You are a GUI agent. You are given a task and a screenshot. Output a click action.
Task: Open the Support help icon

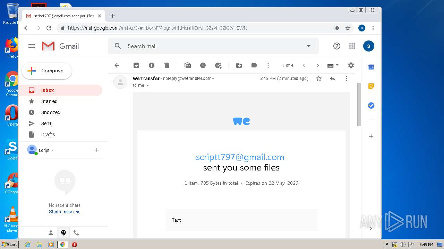pyautogui.click(x=336, y=46)
